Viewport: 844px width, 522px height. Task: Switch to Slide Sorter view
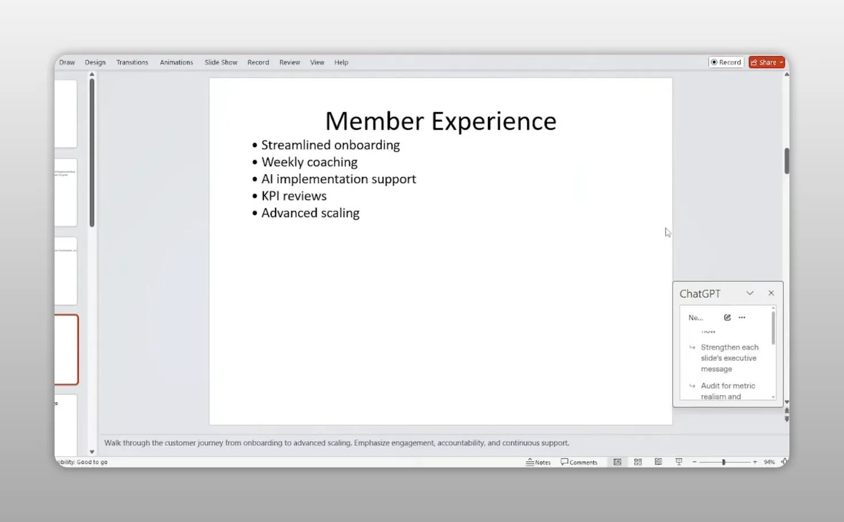(638, 462)
